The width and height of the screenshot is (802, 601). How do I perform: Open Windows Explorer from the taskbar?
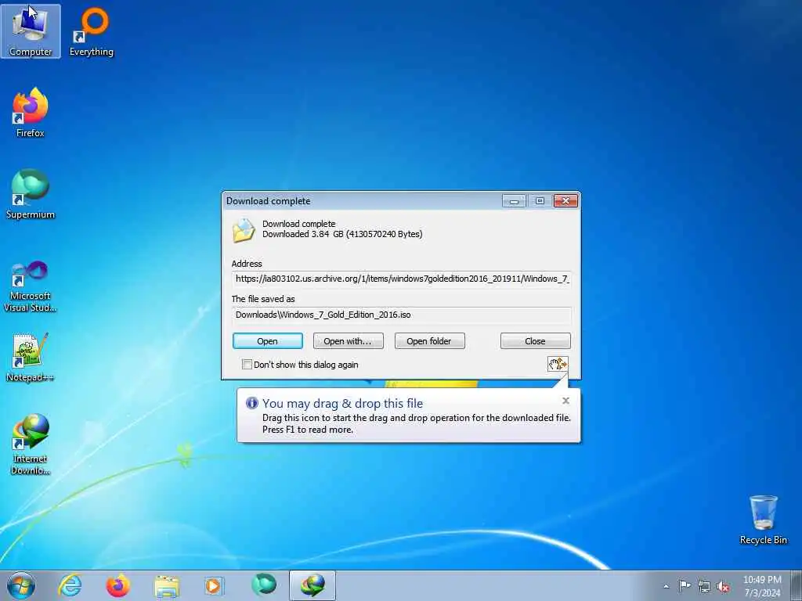point(166,585)
